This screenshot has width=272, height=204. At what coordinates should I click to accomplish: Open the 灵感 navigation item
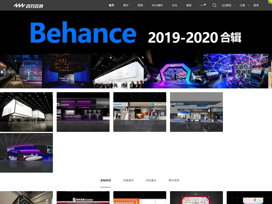click(x=140, y=5)
